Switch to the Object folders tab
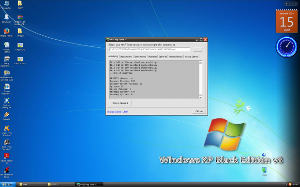The width and height of the screenshot is (300, 187). click(x=126, y=57)
